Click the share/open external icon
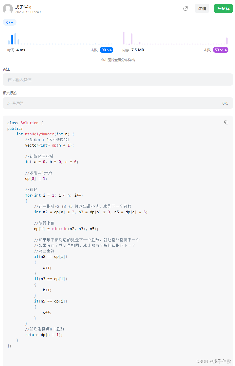The height and width of the screenshot is (366, 235). tap(185, 9)
